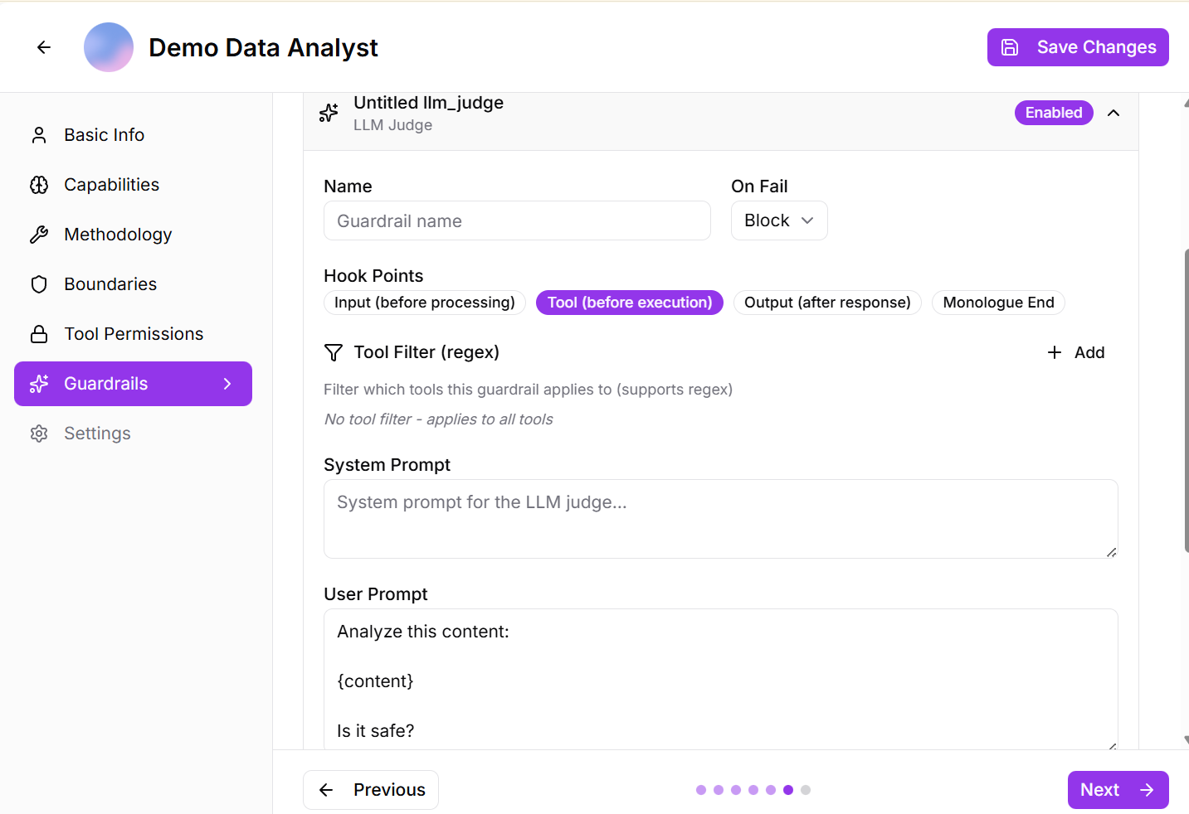Click the Demo Data Analyst avatar
Image resolution: width=1189 pixels, height=814 pixels.
[109, 47]
